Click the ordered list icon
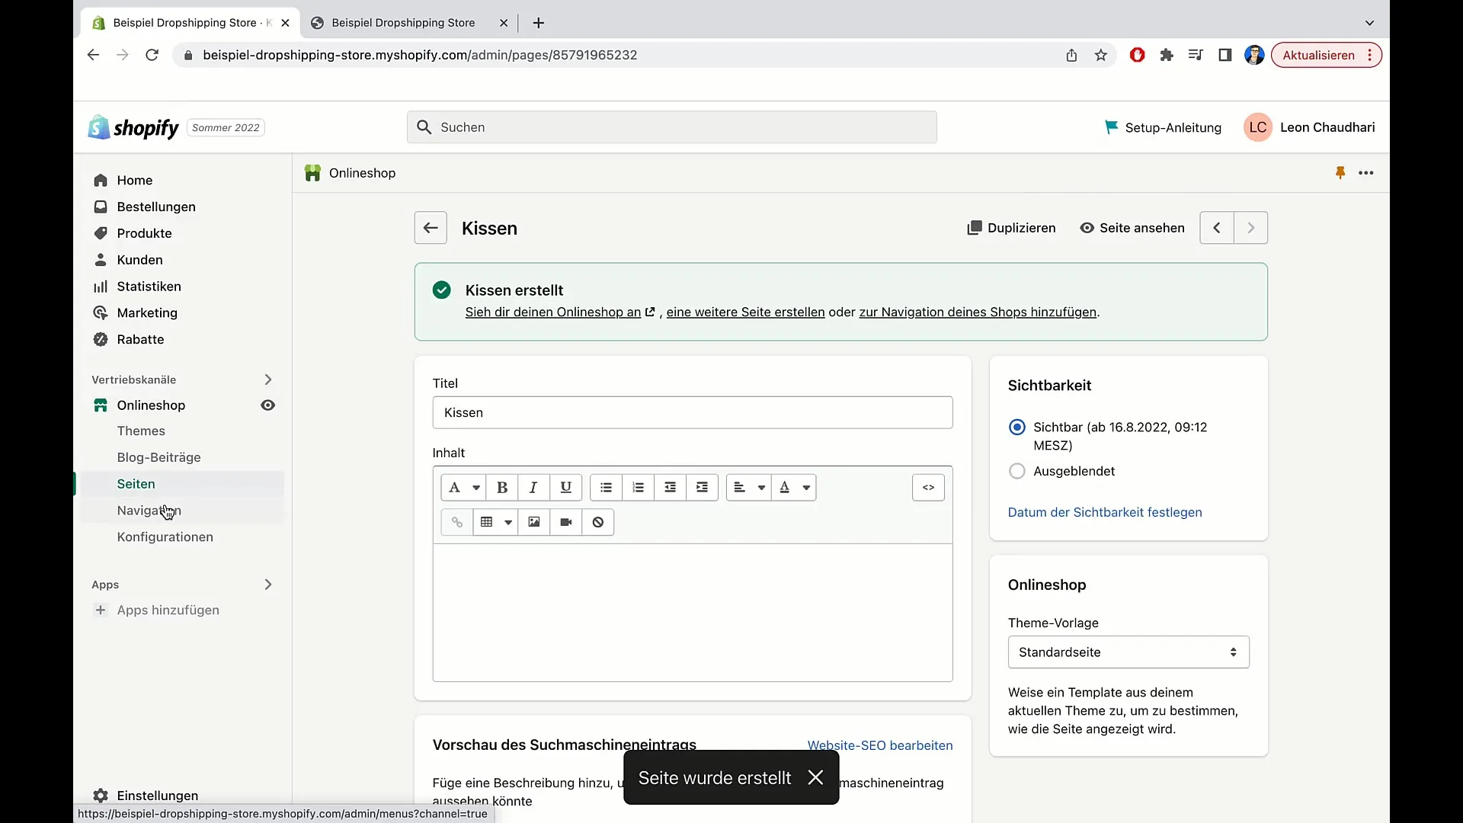The height and width of the screenshot is (823, 1463). click(638, 488)
